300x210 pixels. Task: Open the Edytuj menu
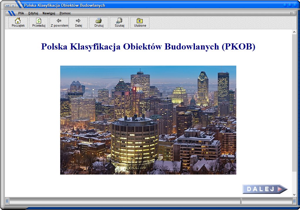pyautogui.click(x=33, y=13)
